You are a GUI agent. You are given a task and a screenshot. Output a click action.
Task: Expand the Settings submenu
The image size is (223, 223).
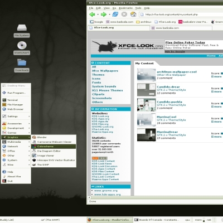[16, 117]
